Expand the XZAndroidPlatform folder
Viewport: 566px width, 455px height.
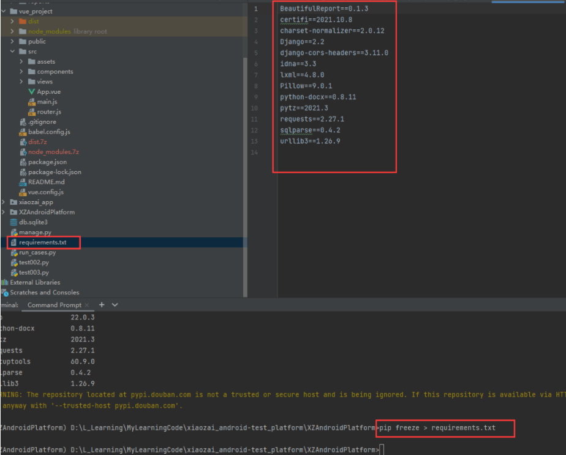pos(3,212)
